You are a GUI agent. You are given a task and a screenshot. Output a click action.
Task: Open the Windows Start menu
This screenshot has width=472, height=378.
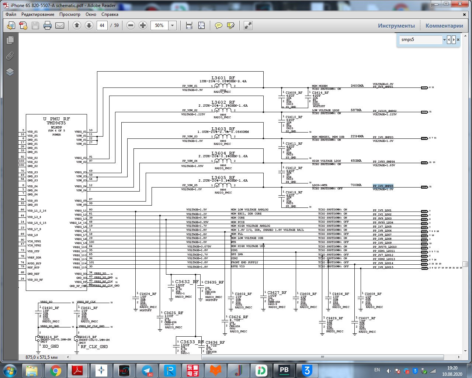[x=10, y=370]
